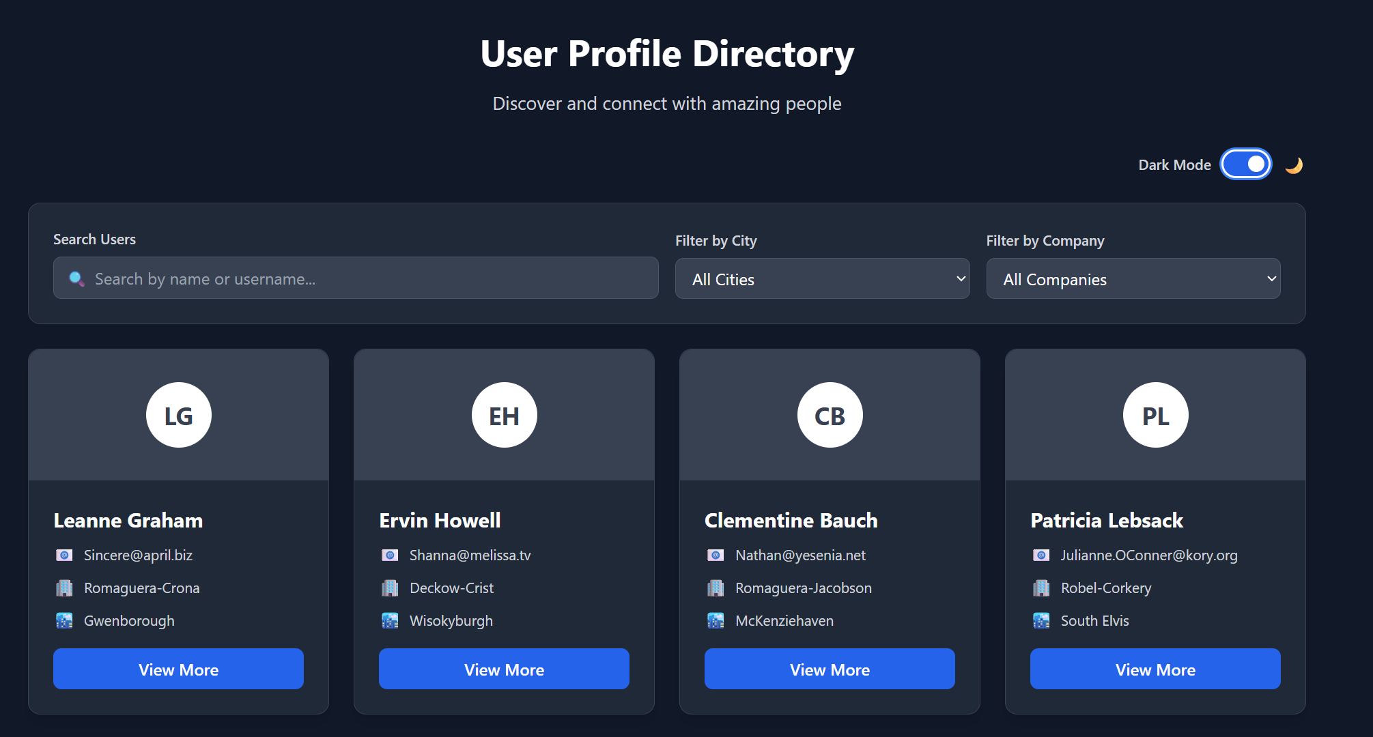Click building icon beside Deckow-Crist

tap(390, 588)
